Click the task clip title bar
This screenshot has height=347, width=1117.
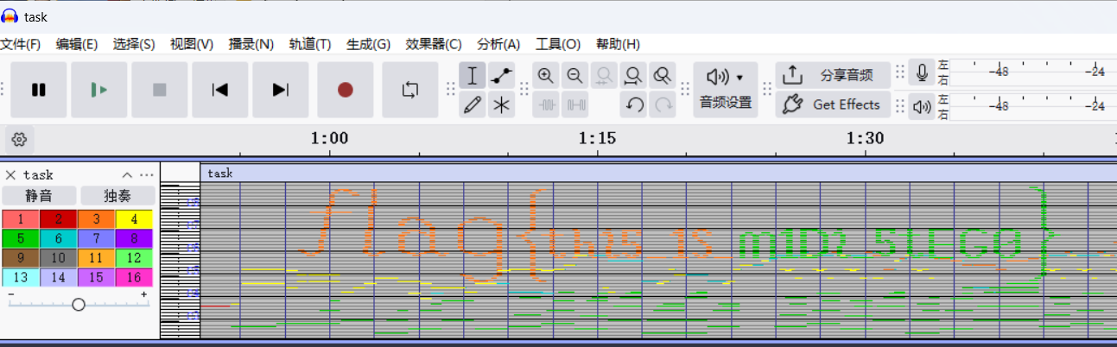point(658,173)
